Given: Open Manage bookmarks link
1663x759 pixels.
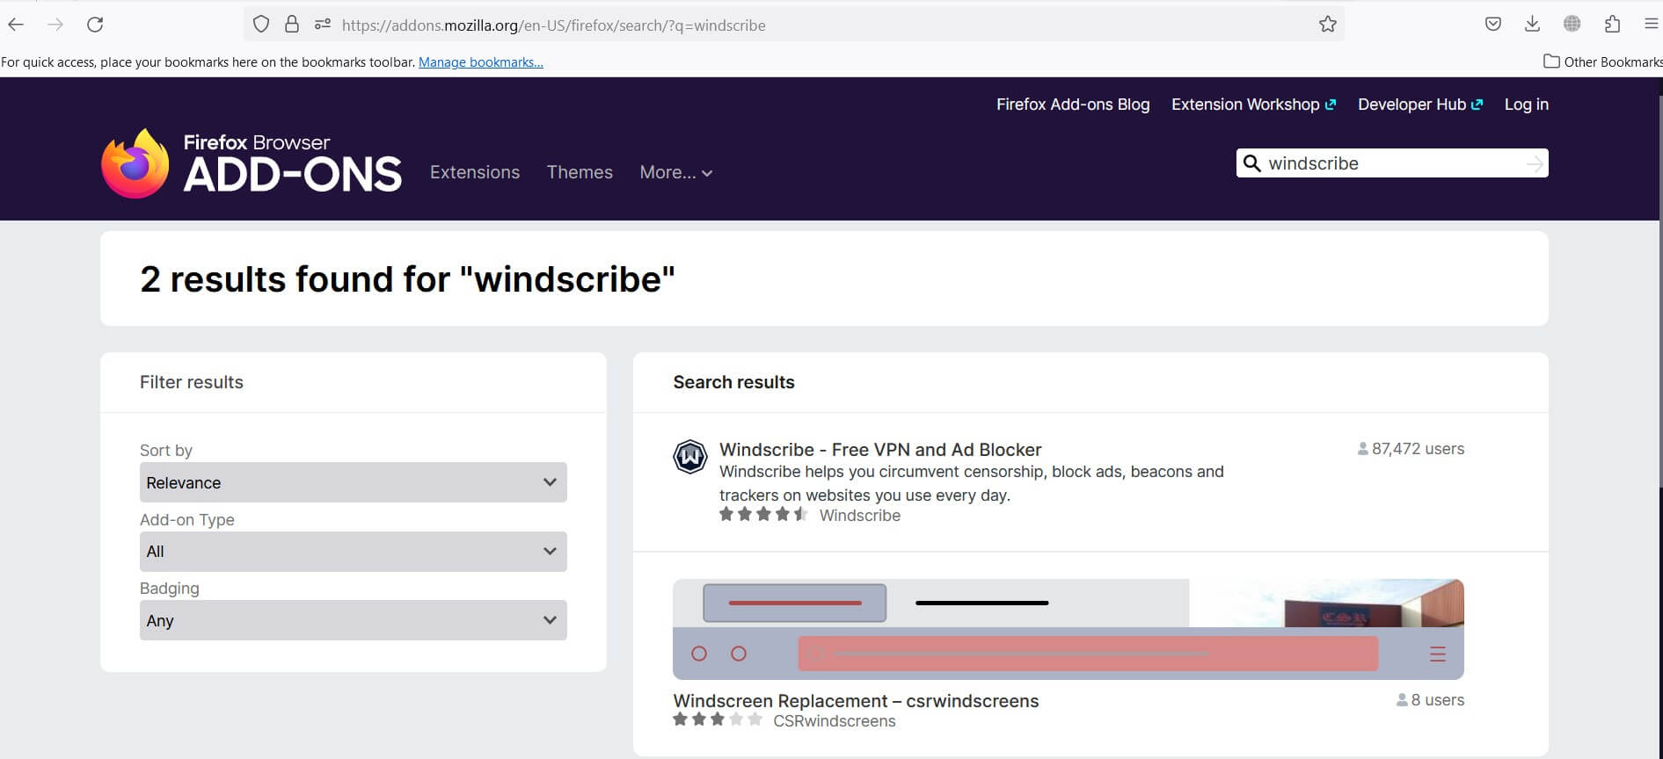Looking at the screenshot, I should pyautogui.click(x=481, y=62).
